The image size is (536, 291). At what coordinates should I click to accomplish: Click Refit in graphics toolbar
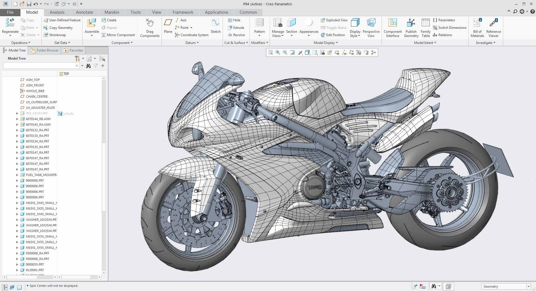click(271, 53)
